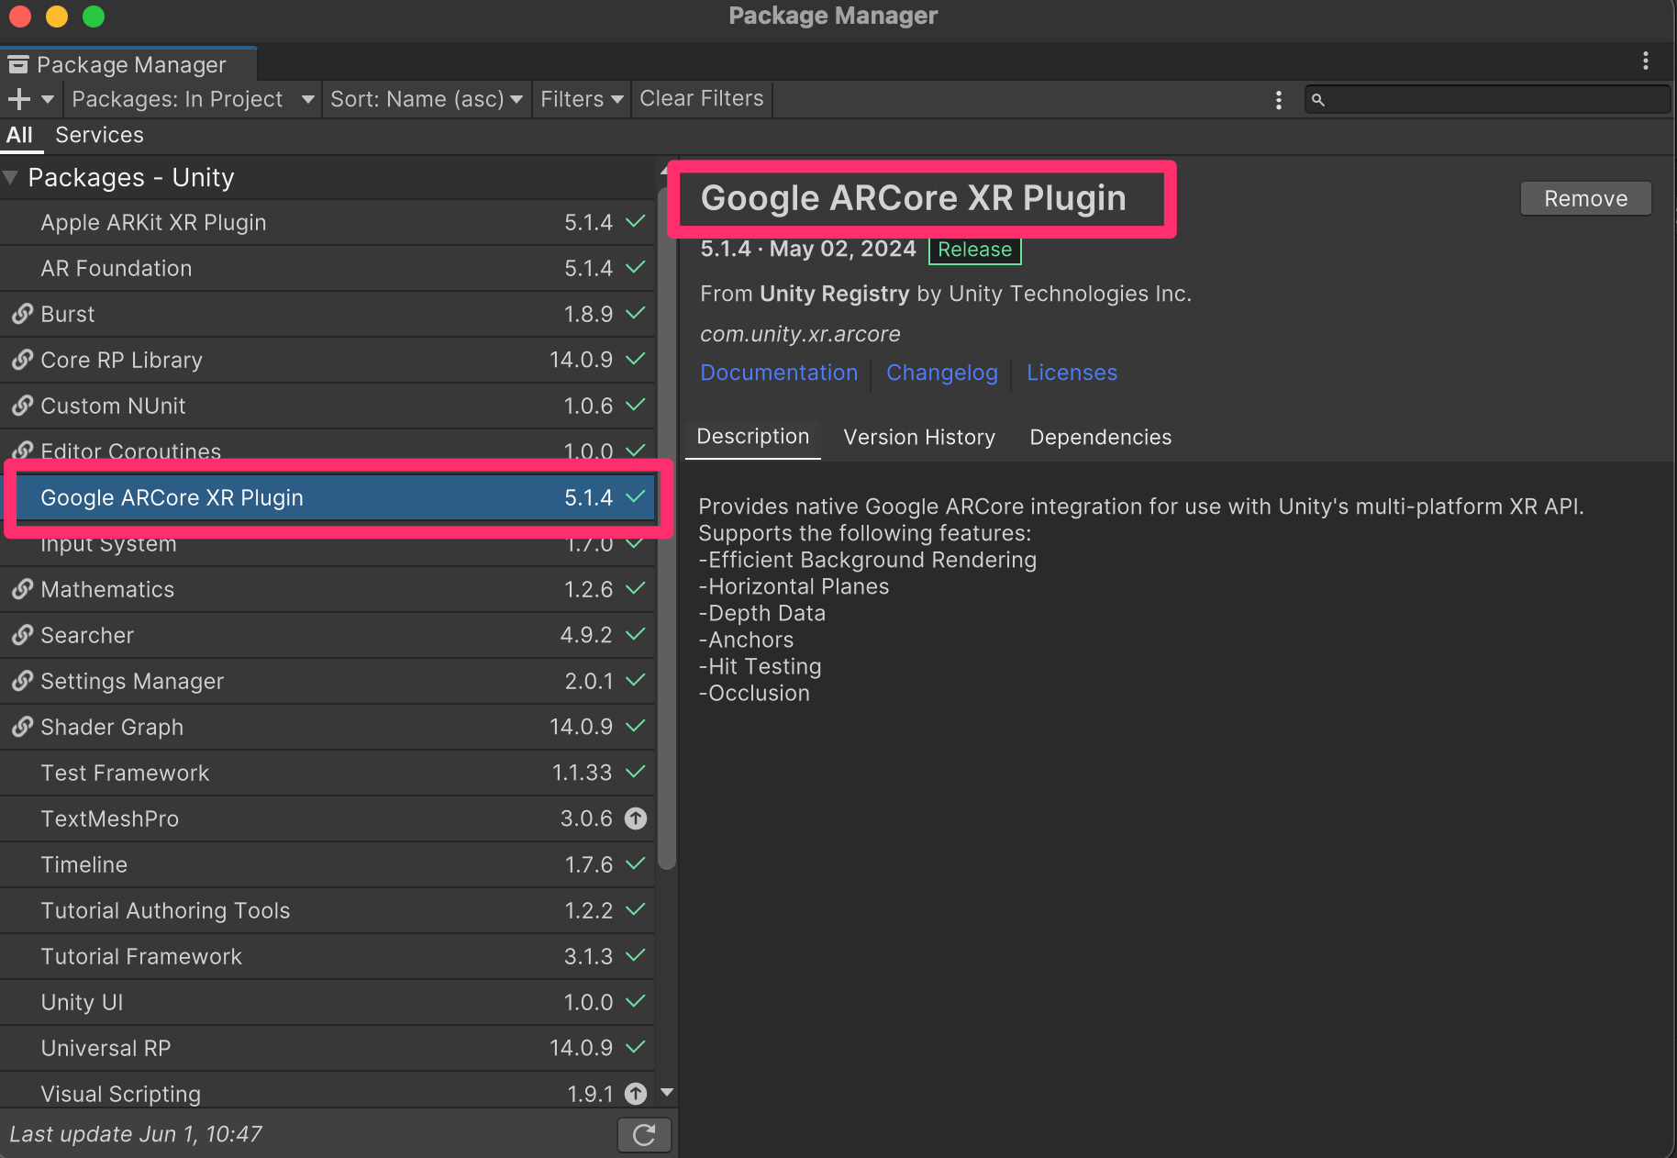Open the Sort: Name (asc) dropdown
This screenshot has height=1158, width=1677.
coord(426,99)
